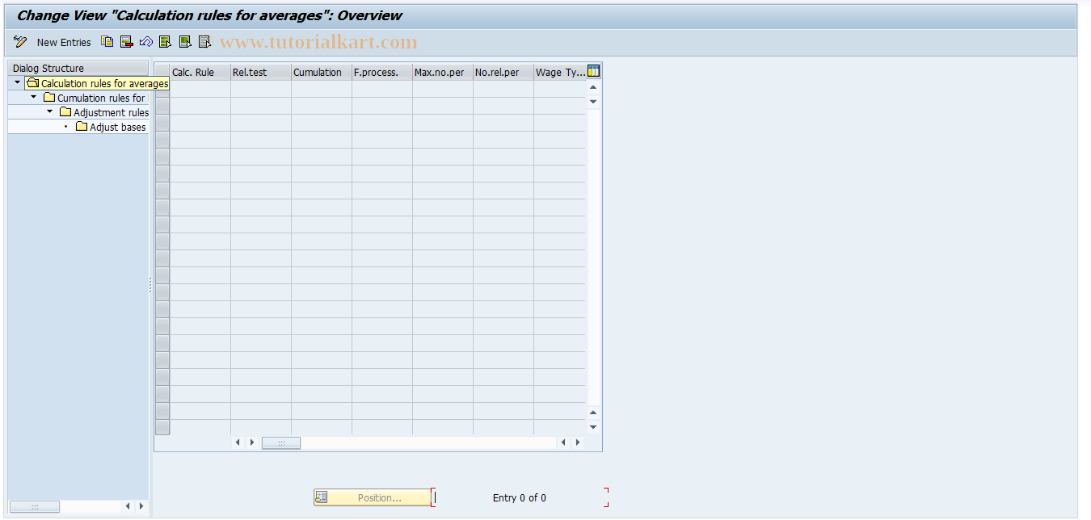Click the Undo Change icon
This screenshot has height=520, width=1091.
tap(146, 42)
